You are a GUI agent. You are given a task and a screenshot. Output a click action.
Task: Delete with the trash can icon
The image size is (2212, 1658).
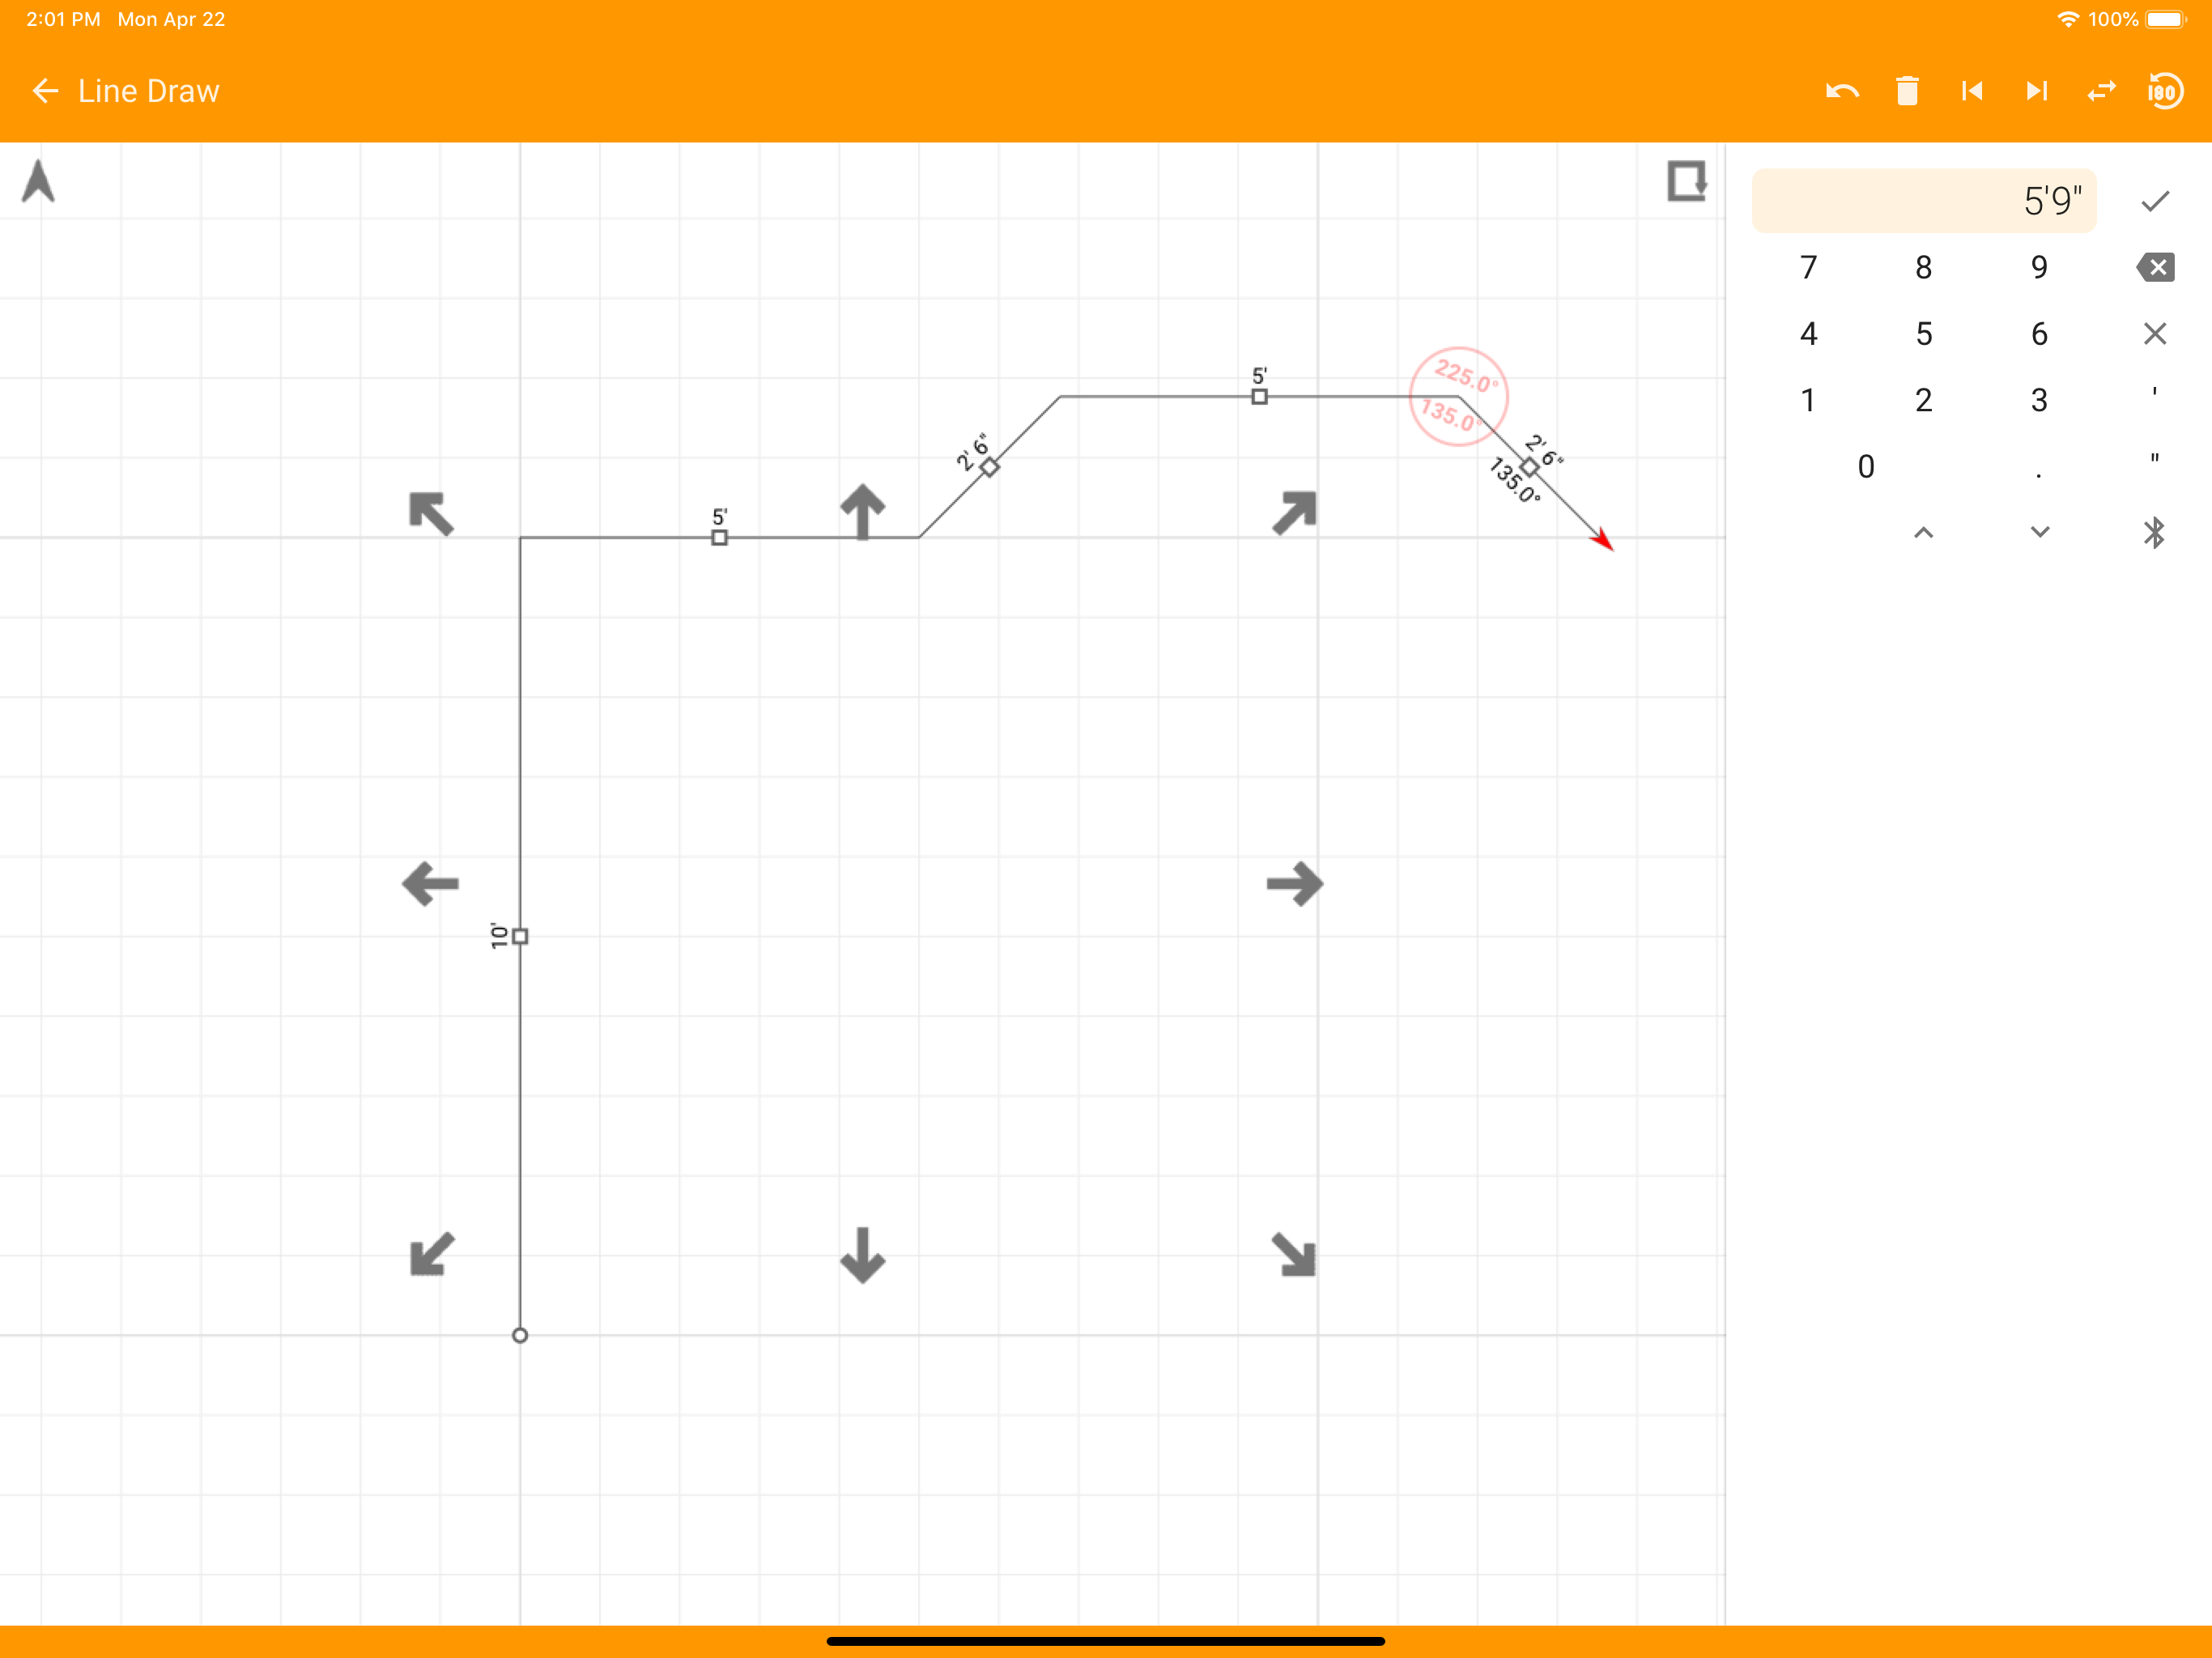click(x=1907, y=91)
